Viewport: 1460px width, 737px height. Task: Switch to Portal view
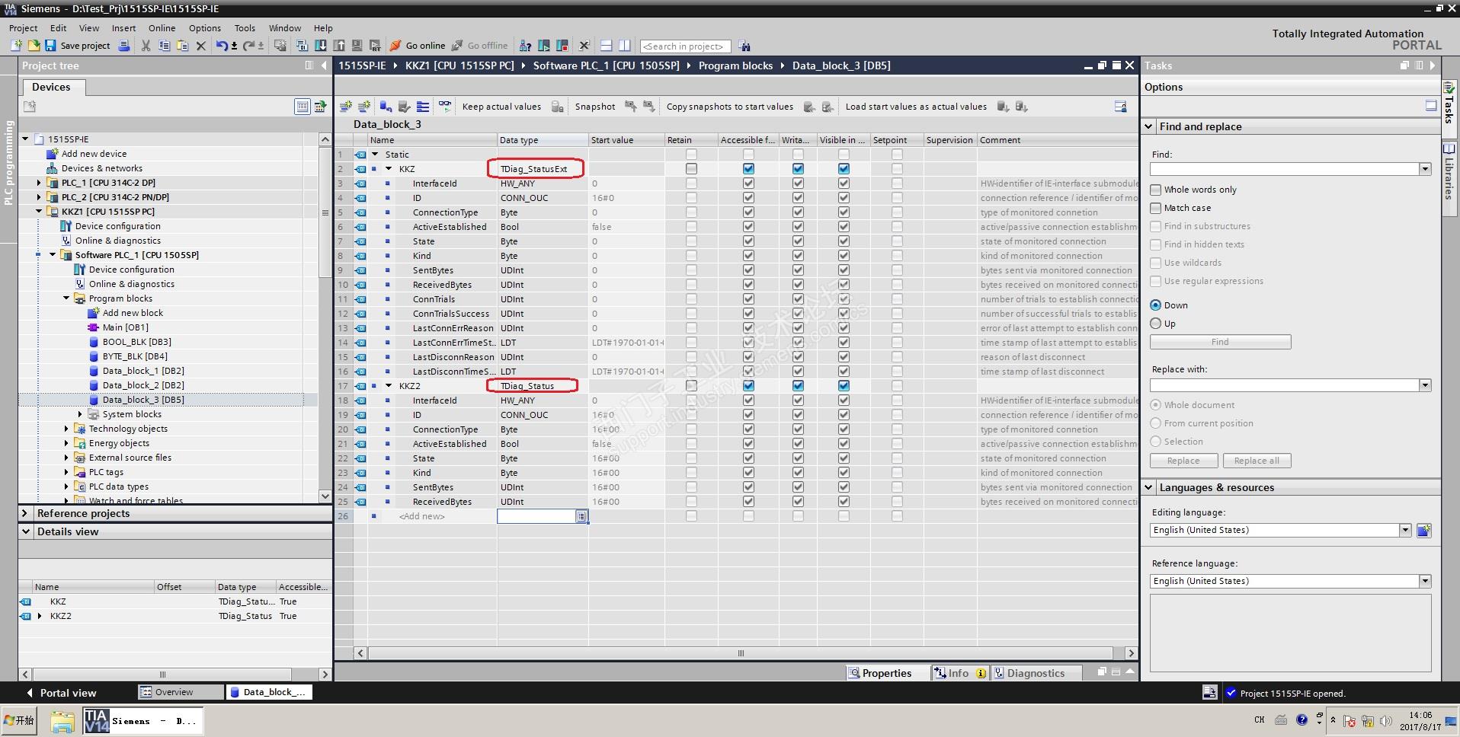click(62, 693)
